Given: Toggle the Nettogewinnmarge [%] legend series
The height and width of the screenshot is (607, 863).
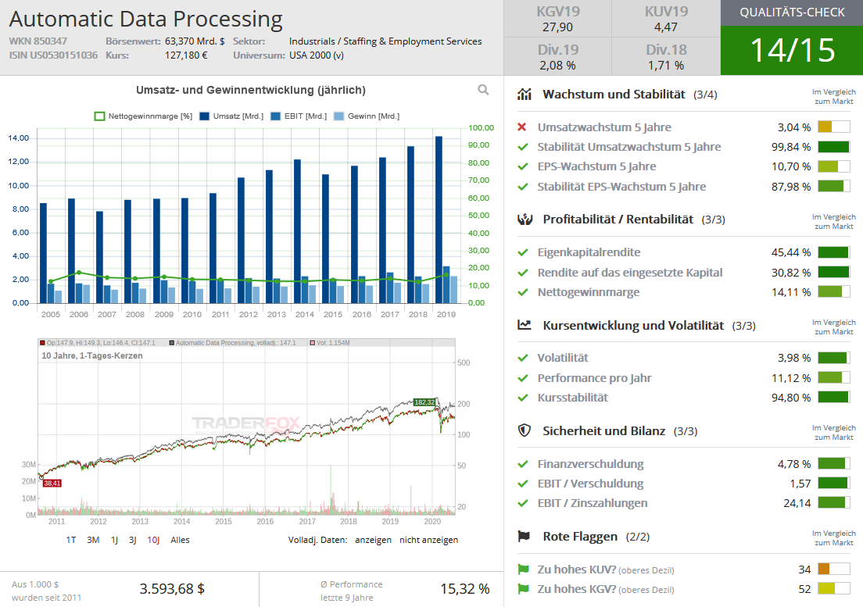Looking at the screenshot, I should click(x=143, y=116).
